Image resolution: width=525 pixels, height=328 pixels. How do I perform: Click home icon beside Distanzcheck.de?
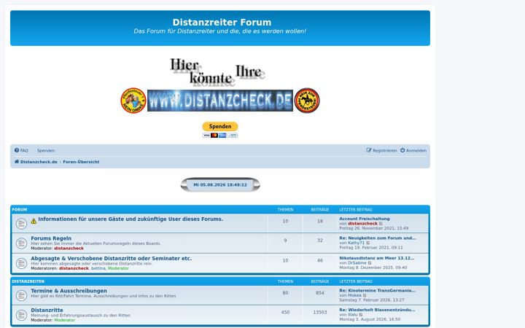click(x=17, y=162)
